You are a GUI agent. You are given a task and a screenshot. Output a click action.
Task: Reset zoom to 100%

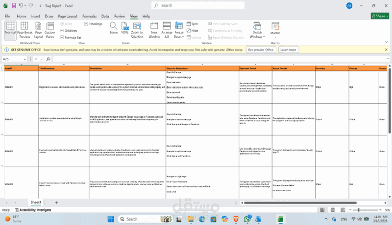point(124,28)
